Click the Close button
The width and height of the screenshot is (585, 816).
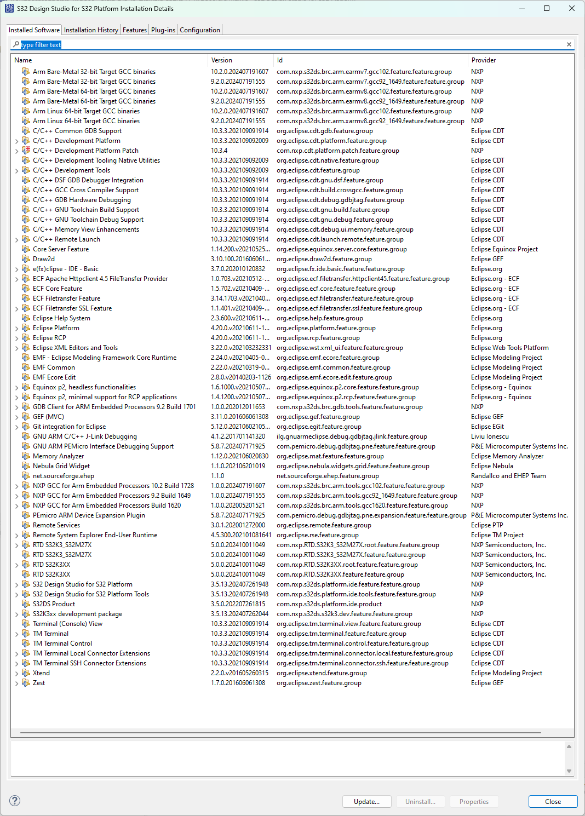(x=553, y=801)
